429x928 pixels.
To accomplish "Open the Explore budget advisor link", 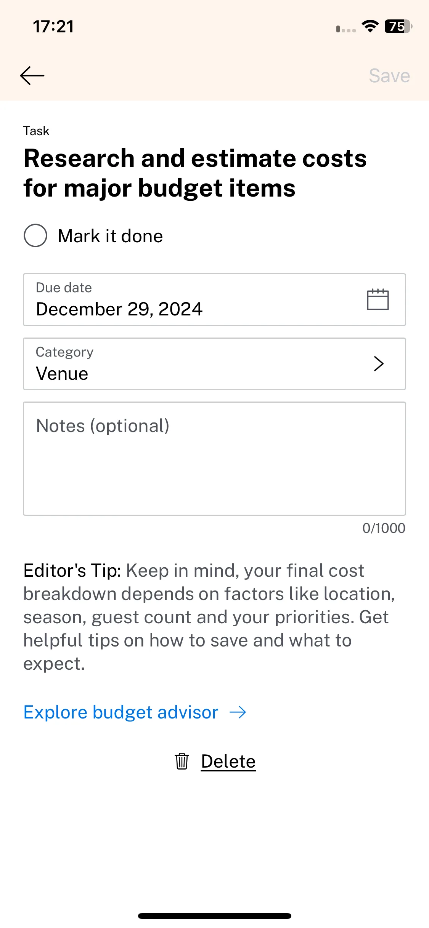I will point(135,712).
